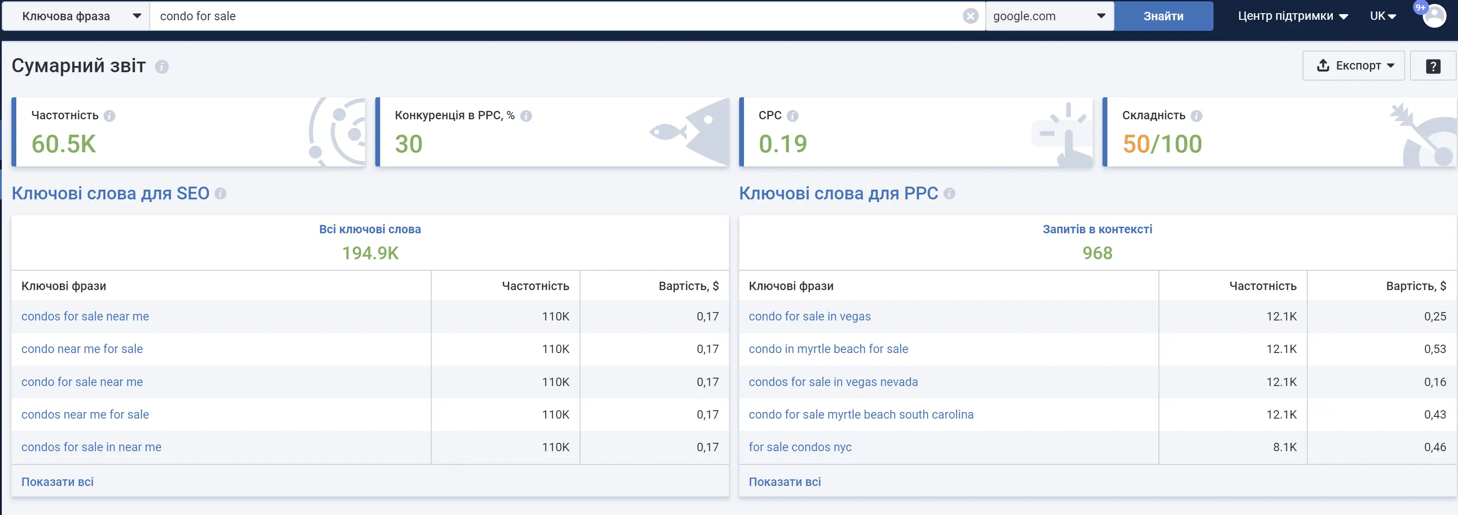Expand the Ключова фраза search type dropdown
Viewport: 1458px width, 515px height.
pyautogui.click(x=137, y=16)
